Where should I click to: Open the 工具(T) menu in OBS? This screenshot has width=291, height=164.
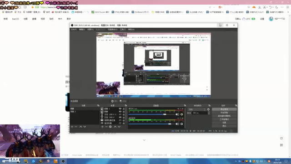(123, 29)
